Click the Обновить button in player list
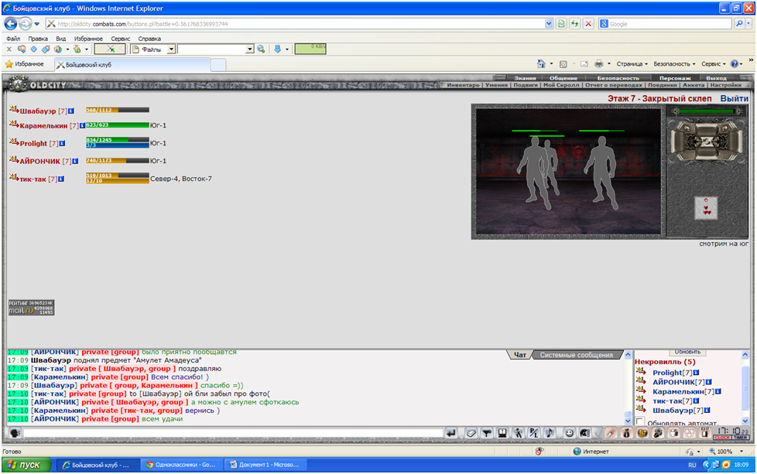 (687, 352)
